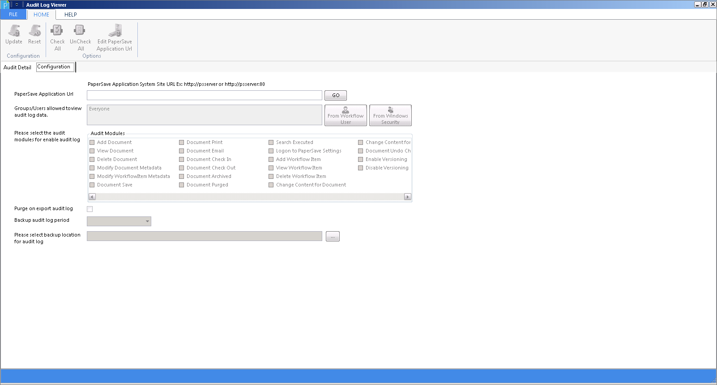The width and height of the screenshot is (717, 385).
Task: Click the browse (...) backup location button
Action: click(x=333, y=236)
